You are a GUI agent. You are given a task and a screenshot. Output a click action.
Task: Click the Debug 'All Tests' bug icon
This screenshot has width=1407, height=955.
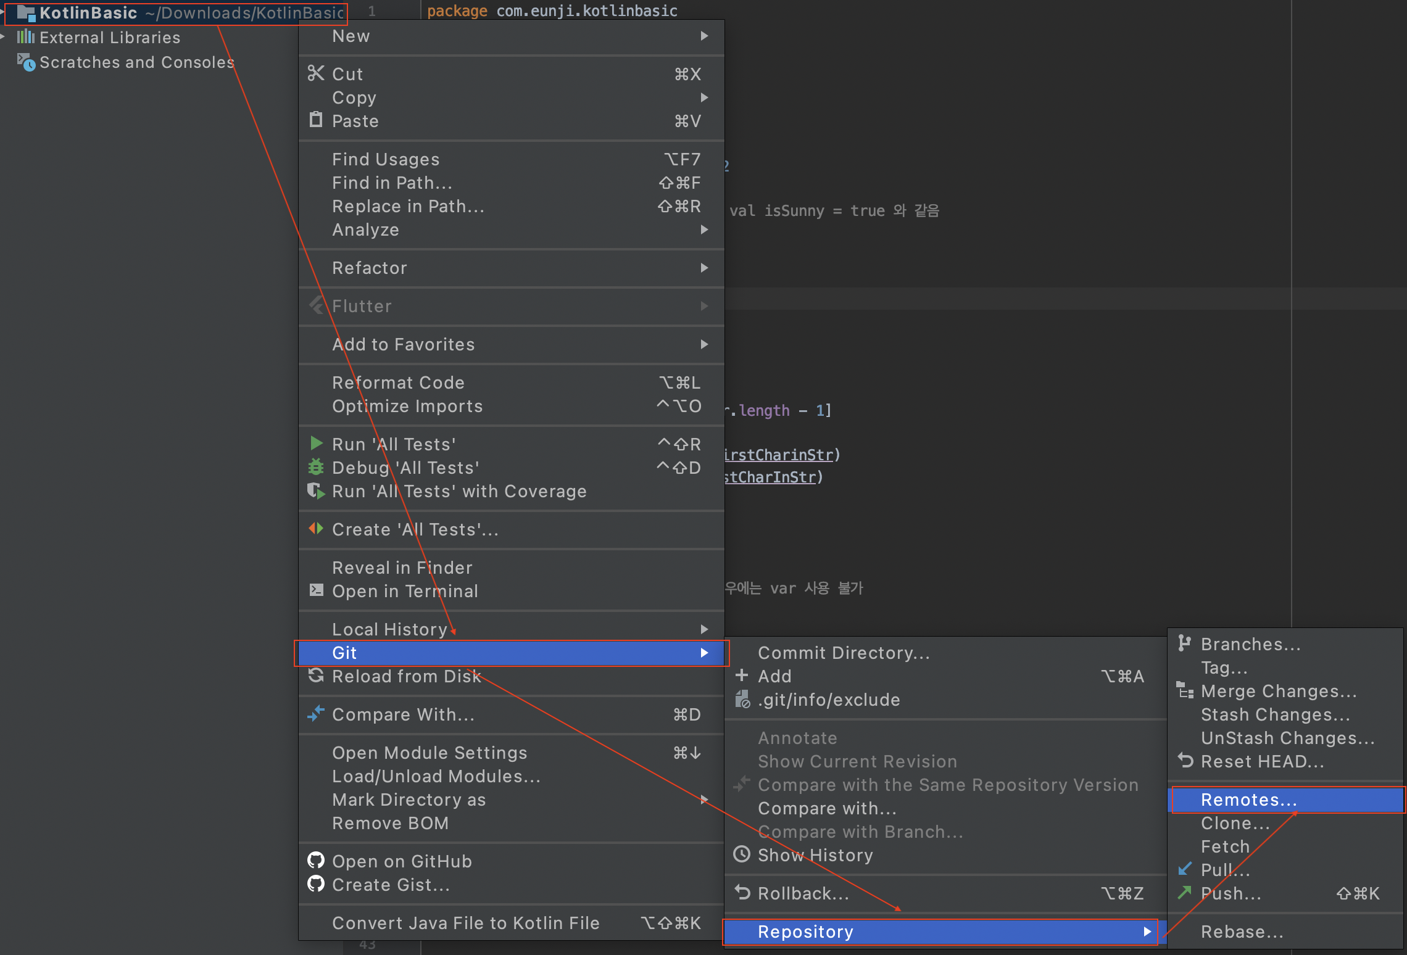pyautogui.click(x=316, y=467)
